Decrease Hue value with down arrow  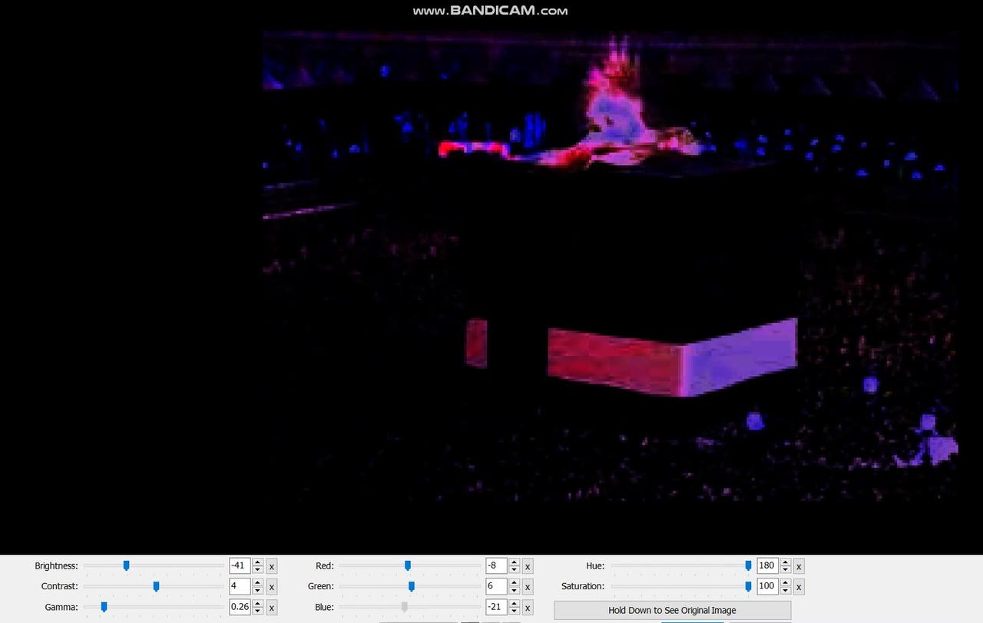[785, 570]
